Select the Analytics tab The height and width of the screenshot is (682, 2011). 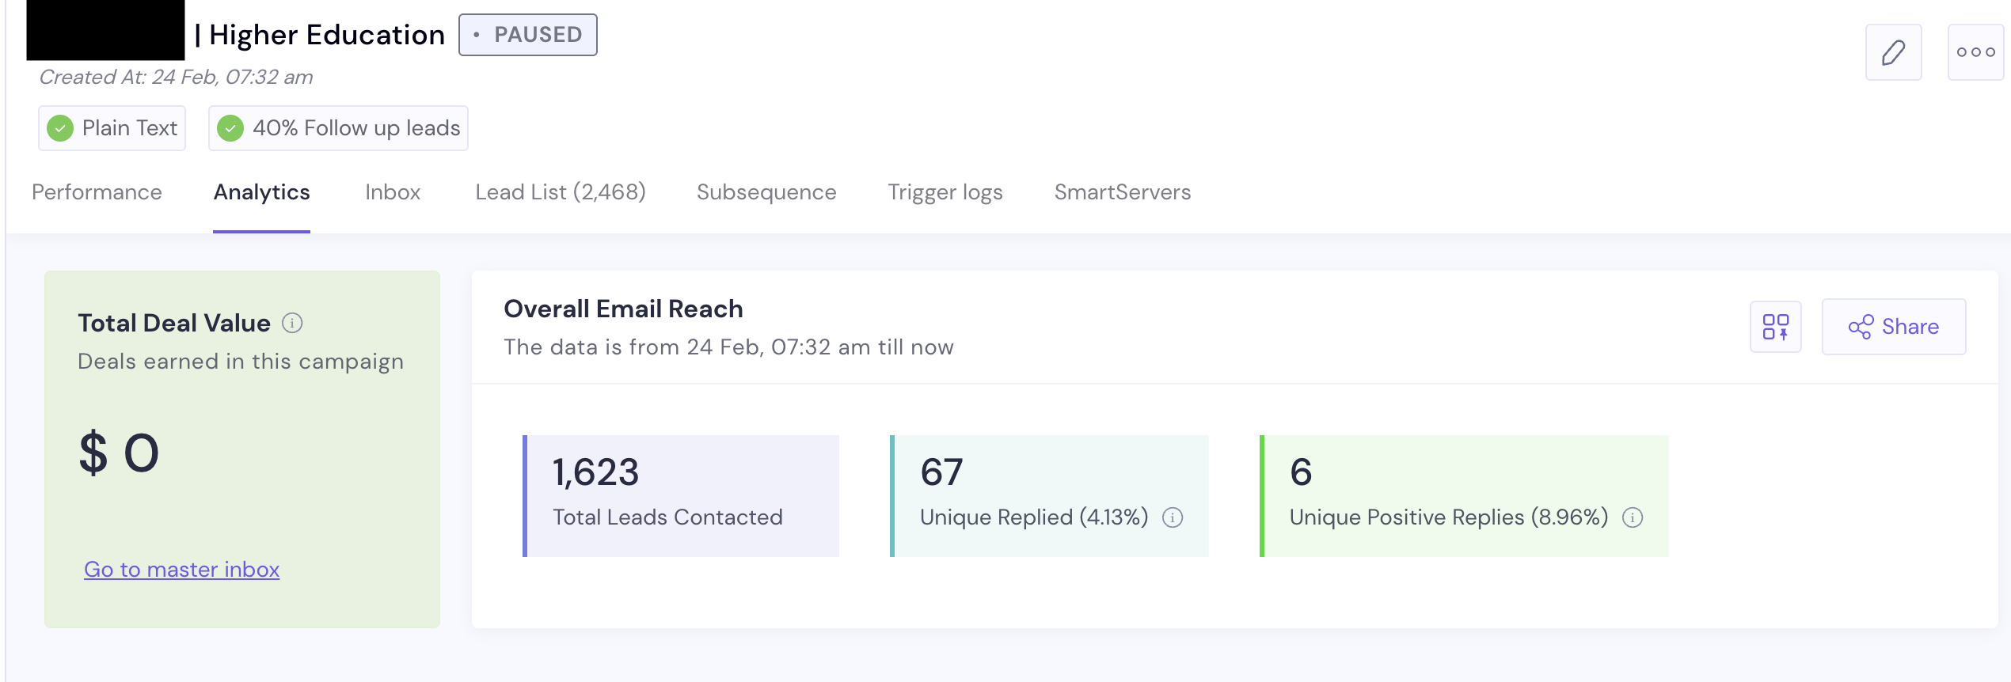pyautogui.click(x=261, y=192)
